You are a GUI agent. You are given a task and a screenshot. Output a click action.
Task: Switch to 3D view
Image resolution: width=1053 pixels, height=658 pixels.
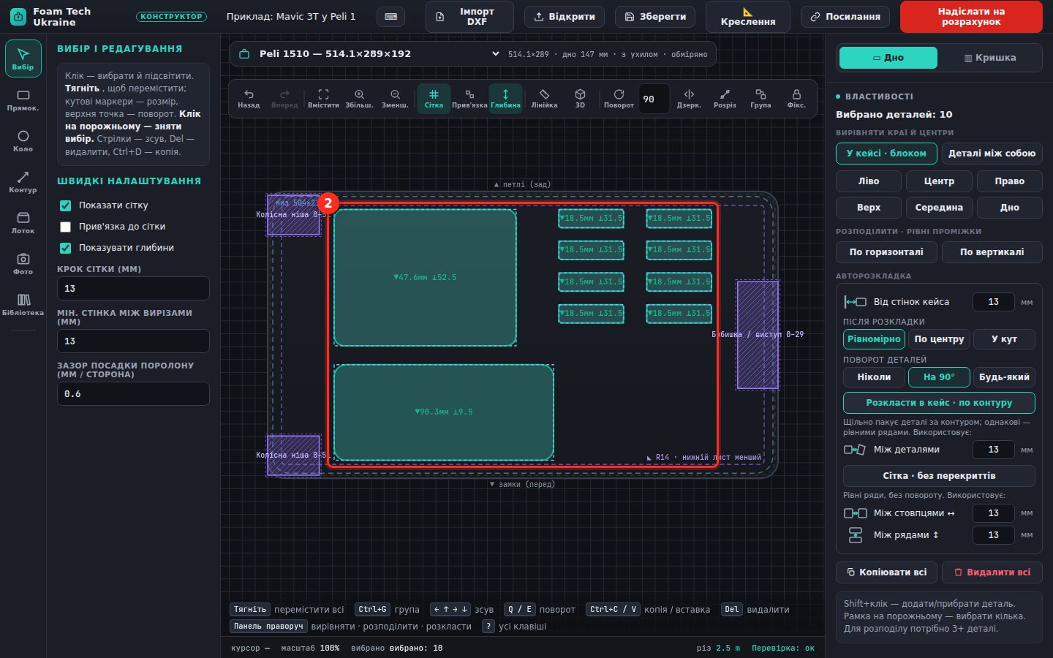click(580, 99)
